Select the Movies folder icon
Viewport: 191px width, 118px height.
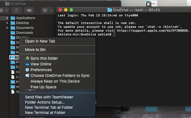click(x=13, y=47)
